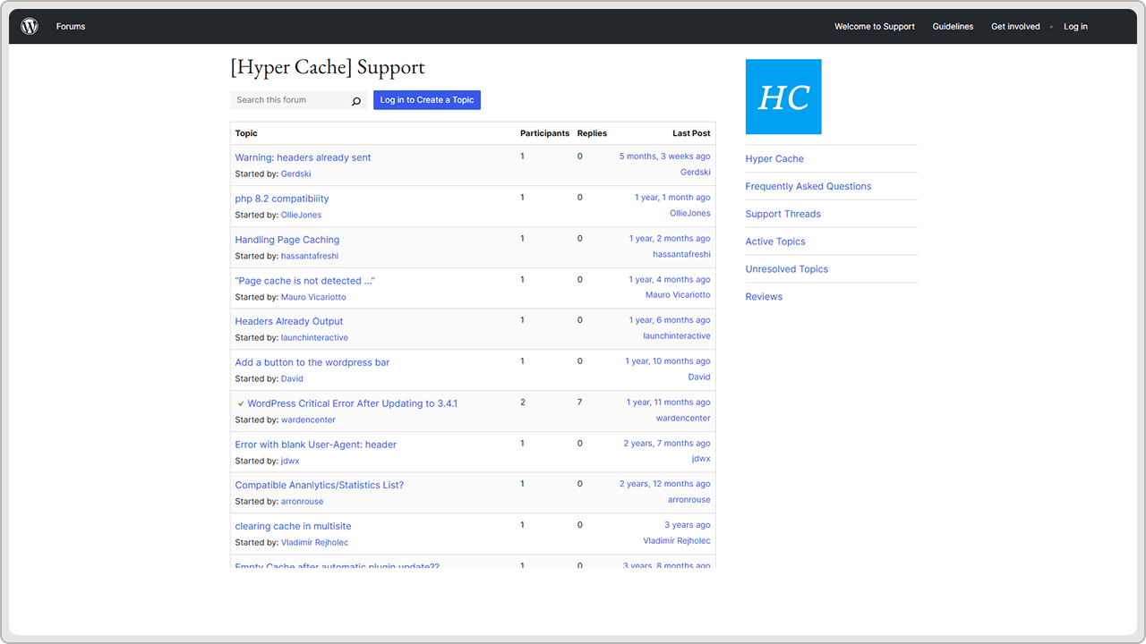This screenshot has height=644, width=1146.
Task: Open the Handling Page Caching topic
Action: click(287, 240)
